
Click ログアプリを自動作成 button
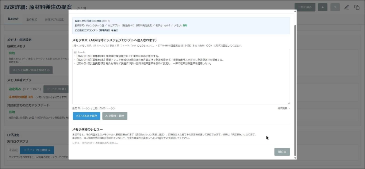[x=37, y=150]
